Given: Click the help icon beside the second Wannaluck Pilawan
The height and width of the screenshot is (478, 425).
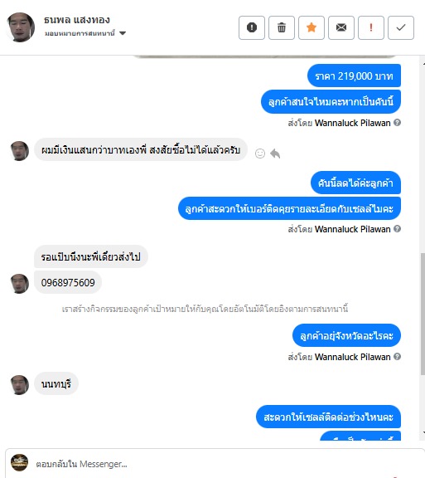Looking at the screenshot, I should pos(397,229).
